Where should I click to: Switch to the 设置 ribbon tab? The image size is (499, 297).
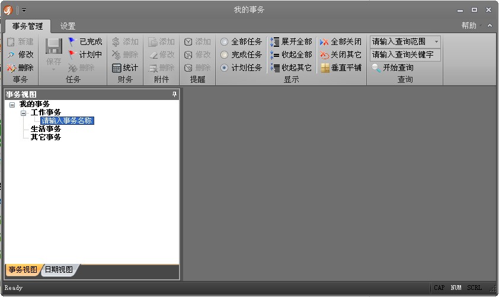(x=68, y=26)
